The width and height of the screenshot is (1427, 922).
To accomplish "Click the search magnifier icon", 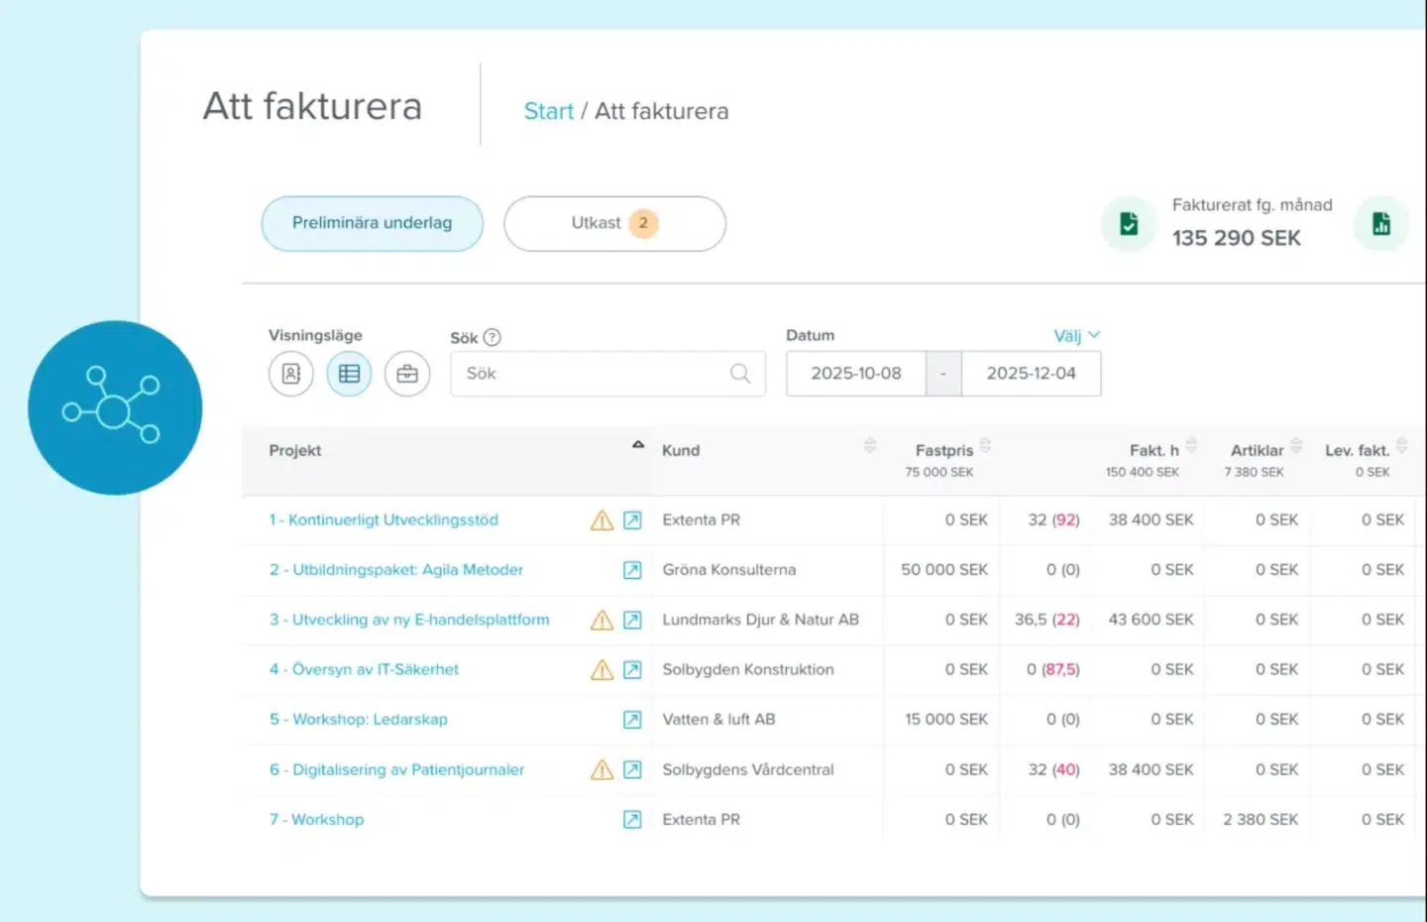I will pyautogui.click(x=740, y=374).
